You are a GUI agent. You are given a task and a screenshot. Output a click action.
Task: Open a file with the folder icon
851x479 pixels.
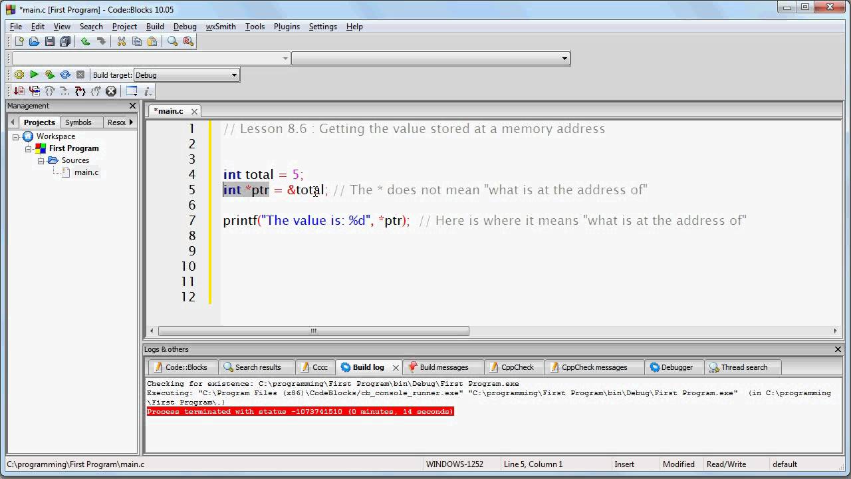coord(34,41)
